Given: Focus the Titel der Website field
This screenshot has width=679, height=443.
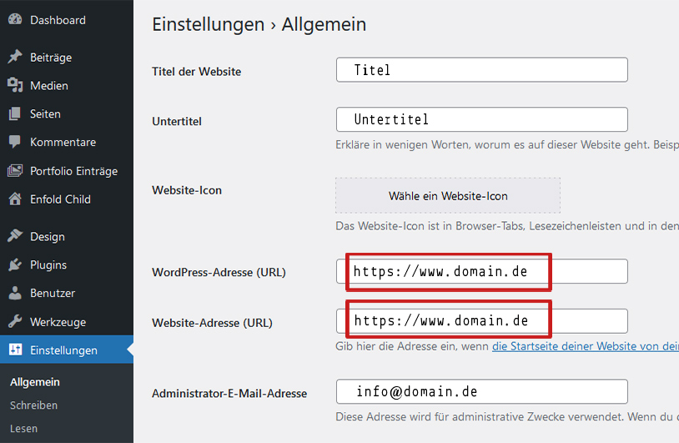Looking at the screenshot, I should 481,70.
